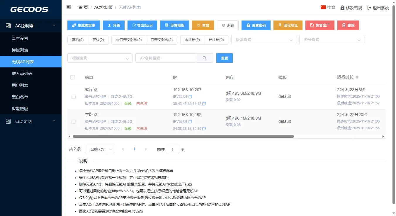Click the 运行时长 column sort arrows

357,77
